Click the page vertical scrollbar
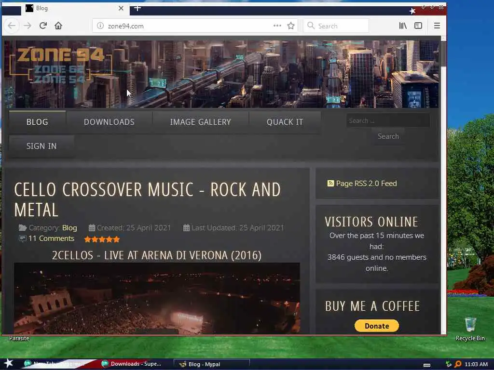Screen dimensions: 494x370 (x=443, y=185)
